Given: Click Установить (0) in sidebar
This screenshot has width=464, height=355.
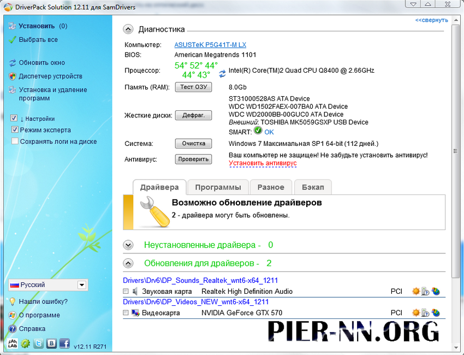Looking at the screenshot, I should pyautogui.click(x=43, y=26).
